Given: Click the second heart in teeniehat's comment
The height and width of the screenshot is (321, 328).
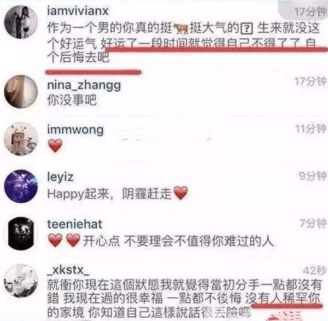Looking at the screenshot, I should point(73,240).
